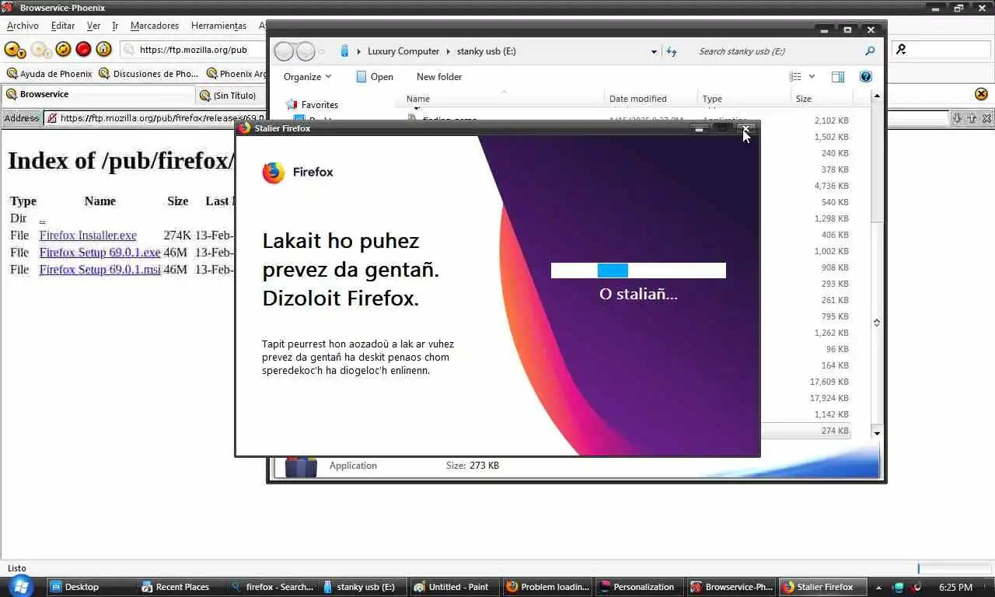Click the down-arrow icon beside Address bar

click(958, 118)
